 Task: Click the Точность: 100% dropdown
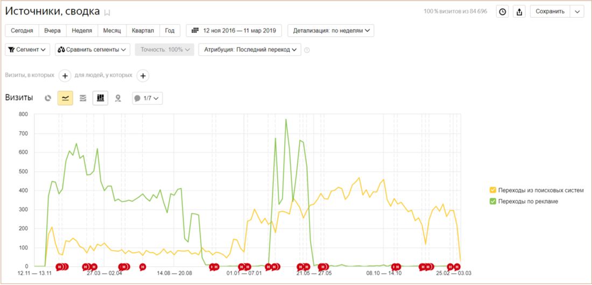(x=165, y=50)
